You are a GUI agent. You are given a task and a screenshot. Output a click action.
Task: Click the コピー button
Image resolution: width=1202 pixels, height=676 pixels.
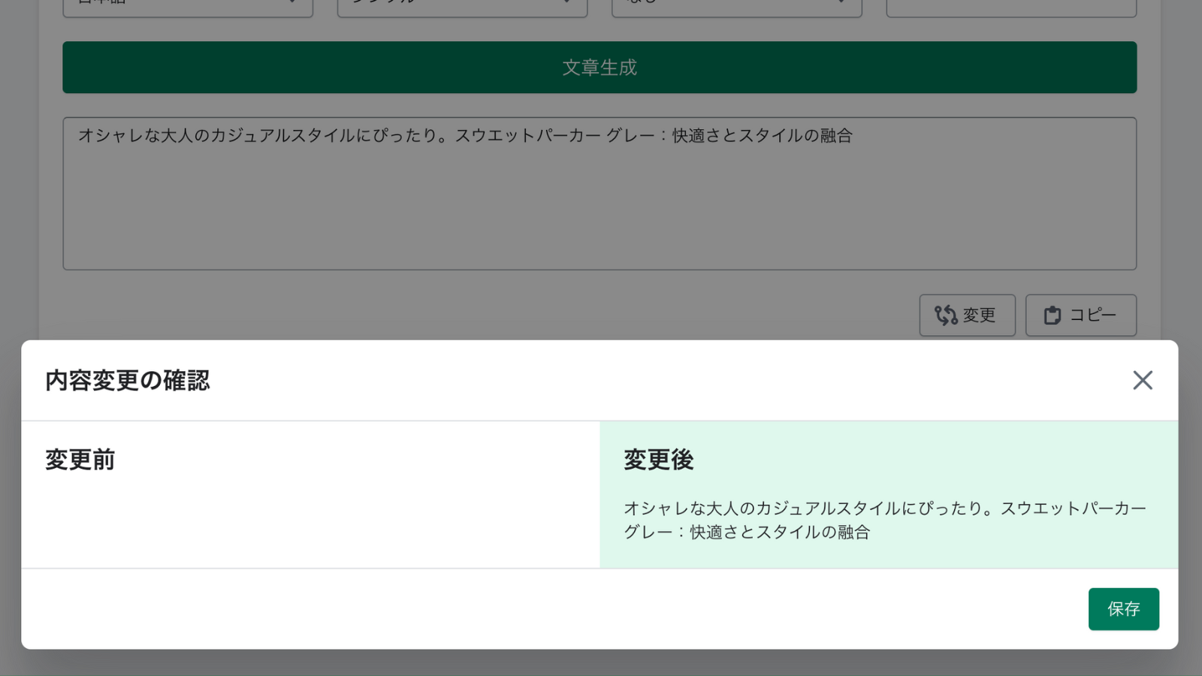coord(1080,315)
